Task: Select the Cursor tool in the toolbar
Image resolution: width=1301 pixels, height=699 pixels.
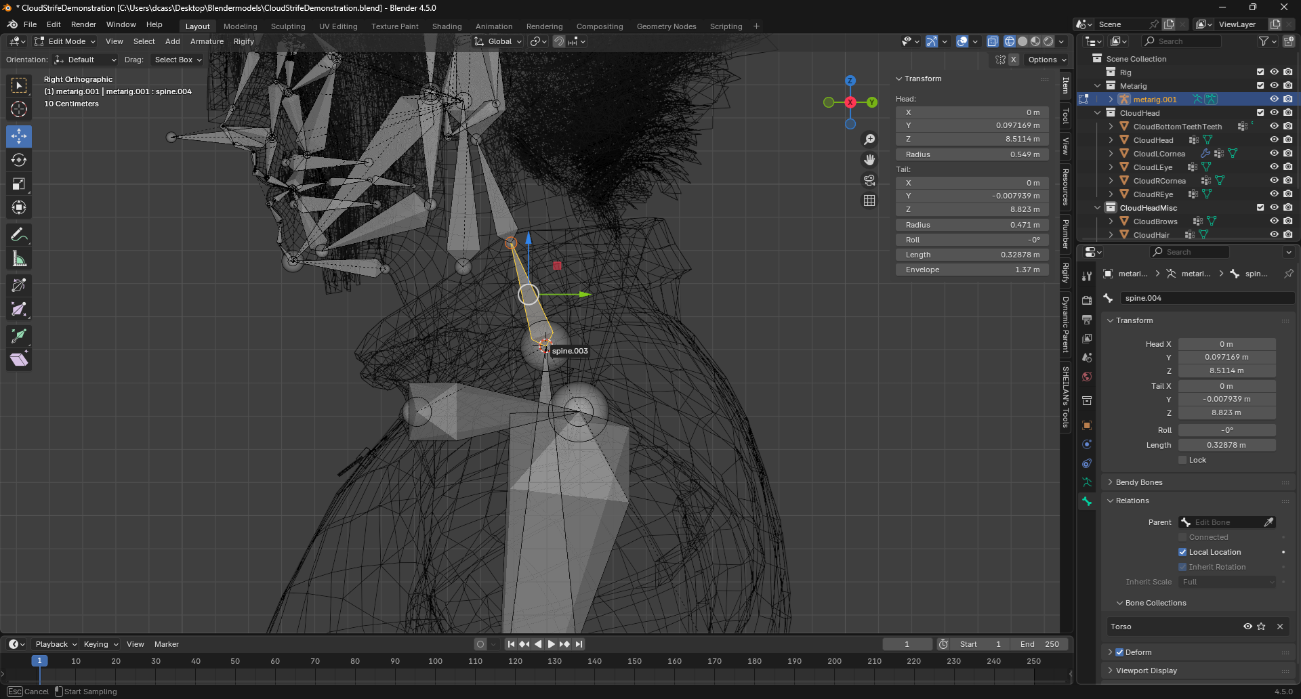Action: click(x=19, y=109)
